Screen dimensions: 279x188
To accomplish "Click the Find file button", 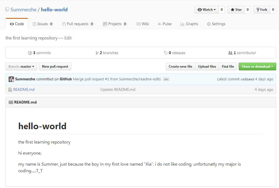I will (228, 67).
